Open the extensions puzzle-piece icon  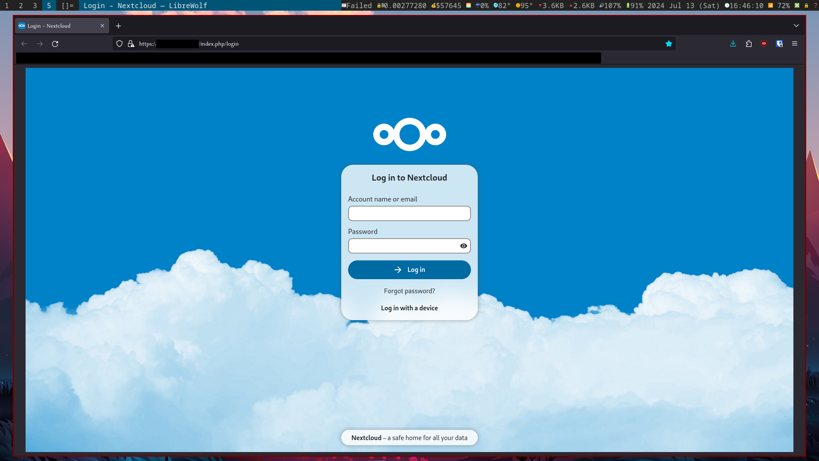tap(749, 44)
